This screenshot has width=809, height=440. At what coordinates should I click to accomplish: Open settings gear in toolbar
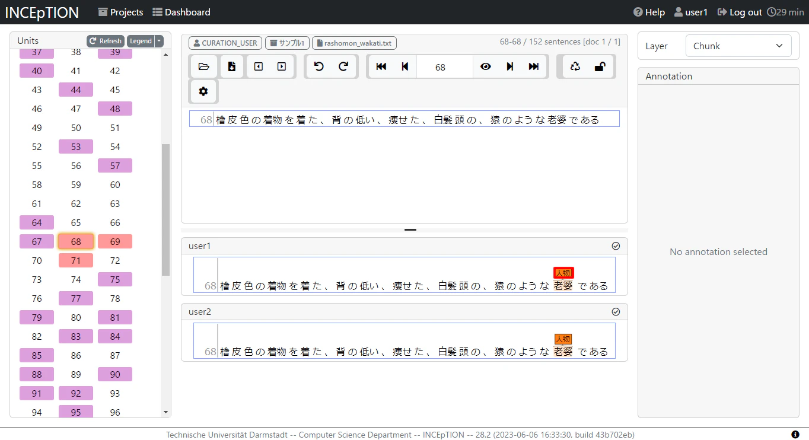coord(203,91)
